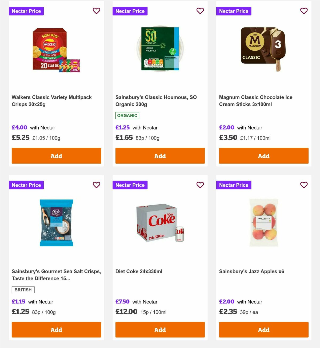
Task: Click the Diet Coke product thumbnail image
Action: pyautogui.click(x=160, y=224)
